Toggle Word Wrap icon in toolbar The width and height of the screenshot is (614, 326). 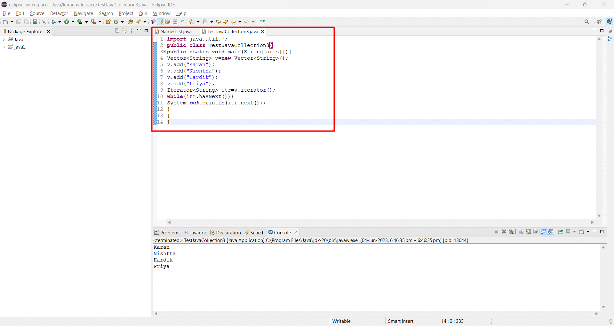pos(168,22)
